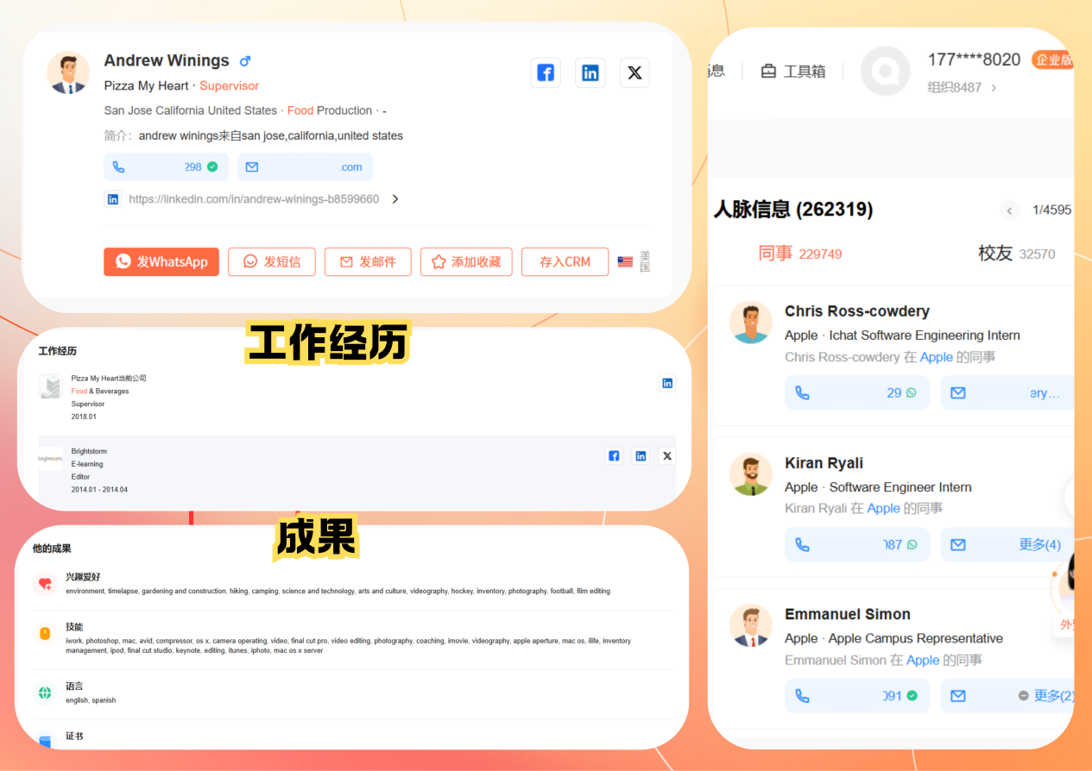Click the 他的成果 section heading
The width and height of the screenshot is (1092, 771).
point(52,548)
